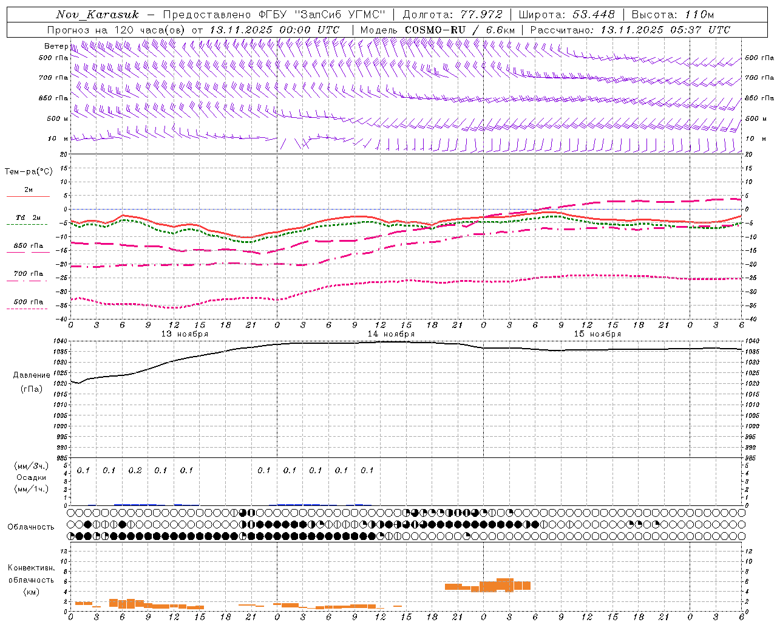The image size is (777, 622).
Task: Click the Тем-ра(°C) axis label
Action: (x=29, y=171)
